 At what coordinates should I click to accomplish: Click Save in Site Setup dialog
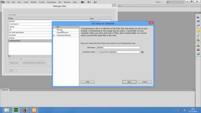tap(129, 82)
